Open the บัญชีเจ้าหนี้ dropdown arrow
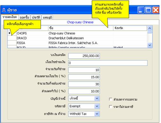Screen dimensions: 161x123 (97, 98)
